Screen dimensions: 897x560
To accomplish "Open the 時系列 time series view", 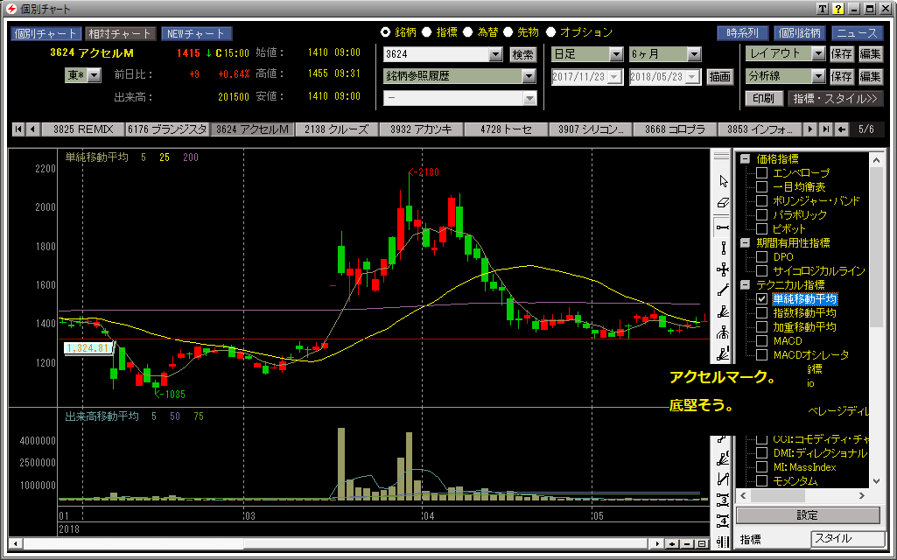I will click(743, 33).
